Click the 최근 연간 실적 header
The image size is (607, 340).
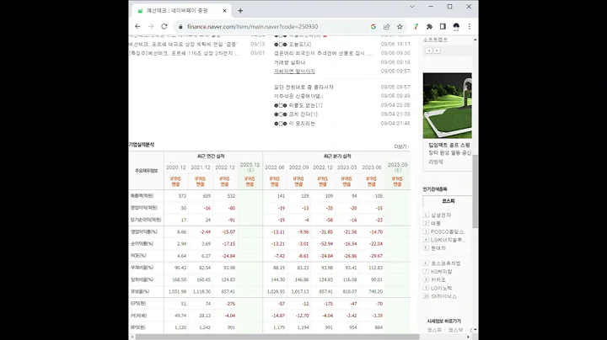(x=211, y=156)
